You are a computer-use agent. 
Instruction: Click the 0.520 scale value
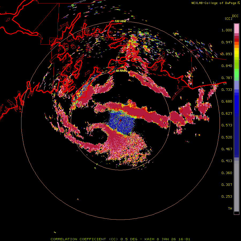pyautogui.click(x=227, y=137)
